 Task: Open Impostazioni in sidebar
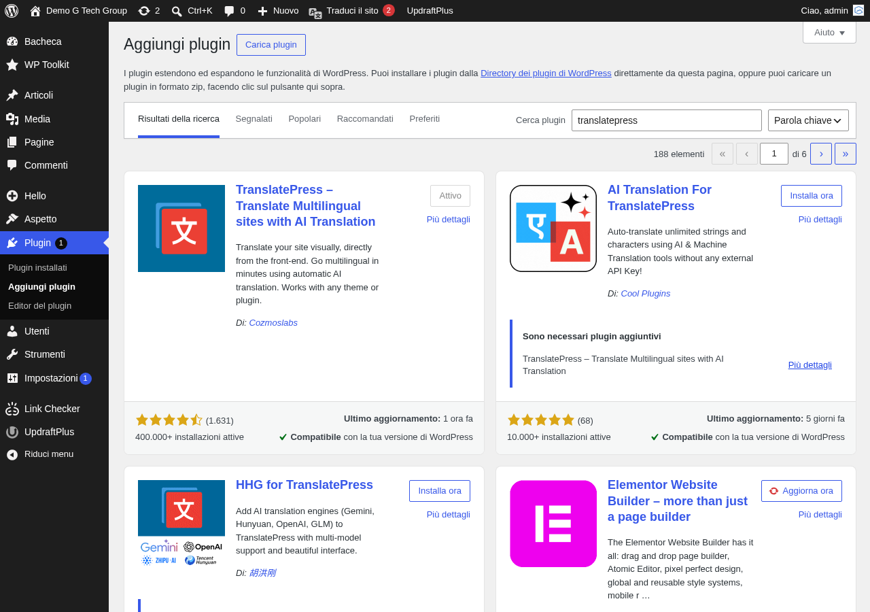(x=54, y=378)
